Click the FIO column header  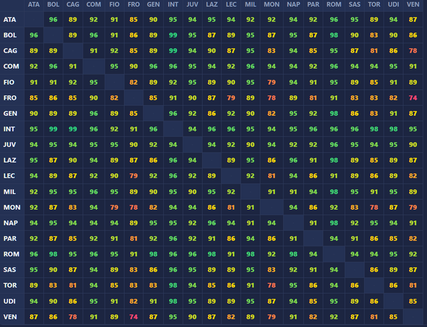(x=114, y=5)
